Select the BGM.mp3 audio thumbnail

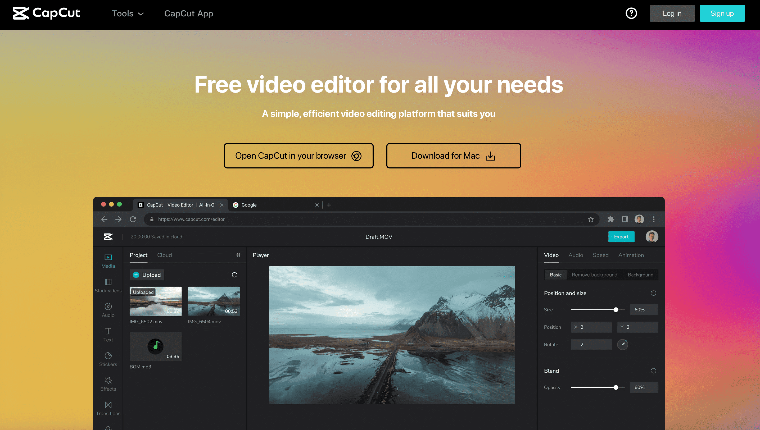[x=155, y=346]
